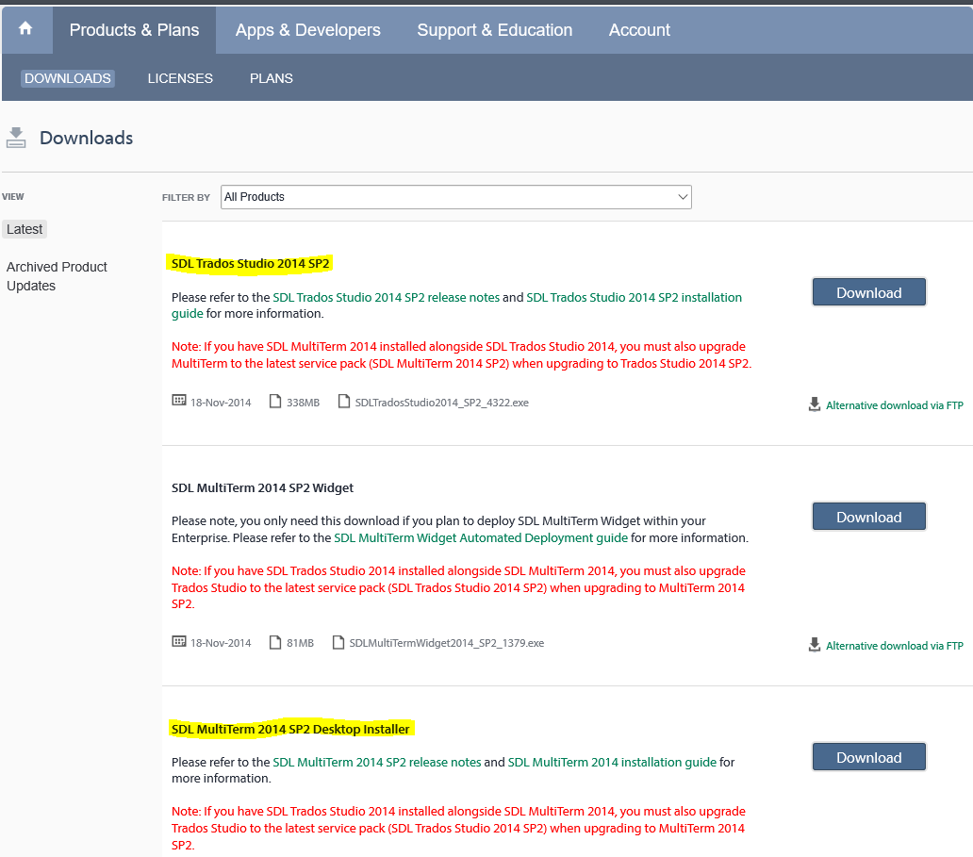Expand the All Products filter dropdown
The width and height of the screenshot is (973, 857).
(x=456, y=197)
